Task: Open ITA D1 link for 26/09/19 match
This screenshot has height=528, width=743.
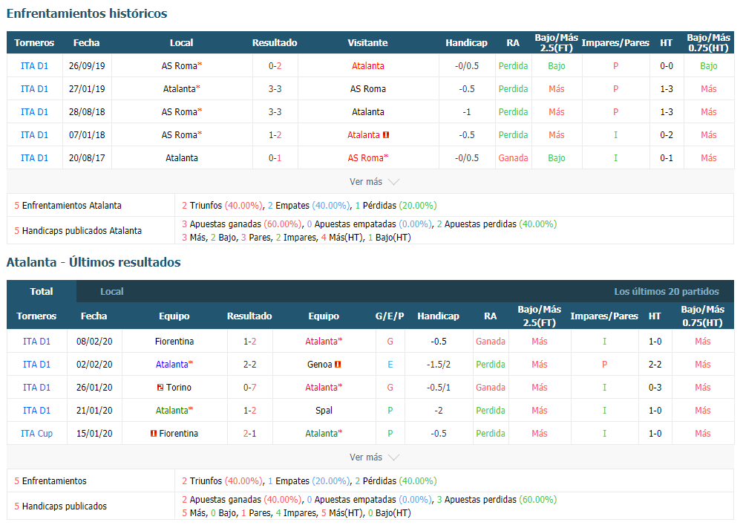Action: [x=35, y=66]
